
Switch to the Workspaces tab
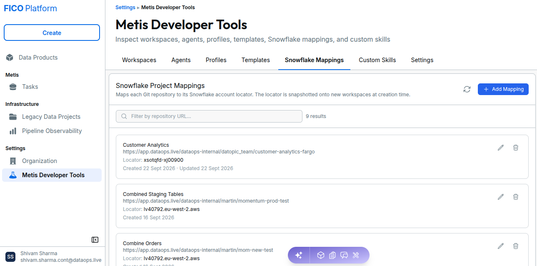[139, 60]
